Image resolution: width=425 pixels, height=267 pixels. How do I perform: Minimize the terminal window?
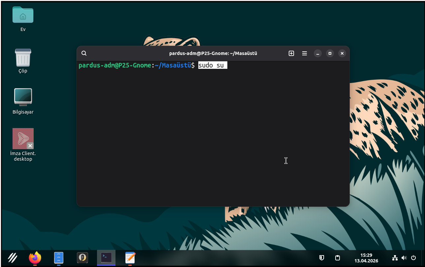click(318, 53)
